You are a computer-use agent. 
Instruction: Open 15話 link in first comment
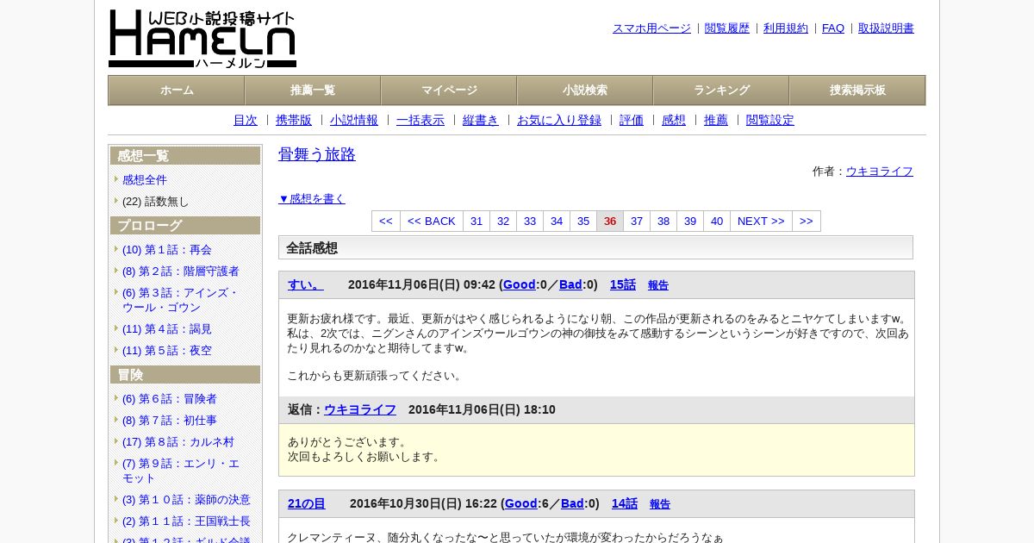point(623,284)
